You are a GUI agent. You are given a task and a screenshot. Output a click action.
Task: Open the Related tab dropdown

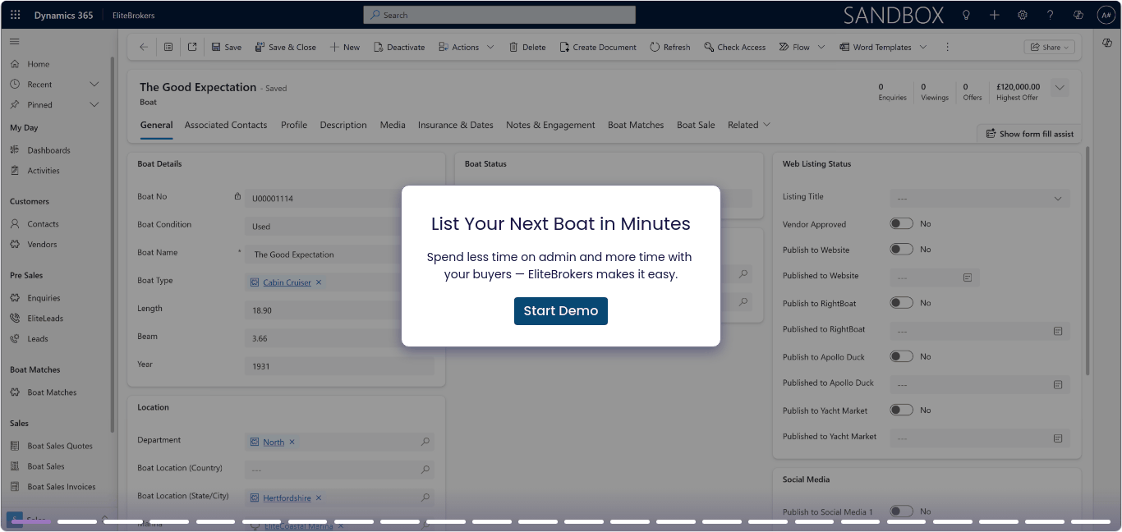749,125
